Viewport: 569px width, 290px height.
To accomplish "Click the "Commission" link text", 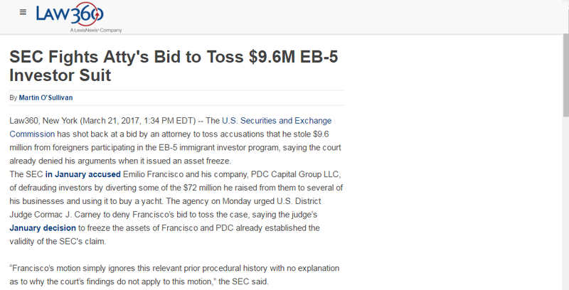I will [32, 134].
